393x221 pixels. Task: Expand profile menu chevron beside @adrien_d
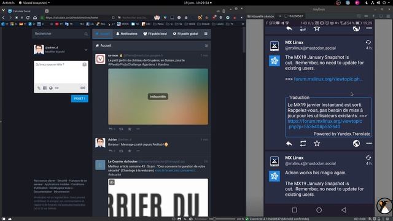[x=86, y=50]
